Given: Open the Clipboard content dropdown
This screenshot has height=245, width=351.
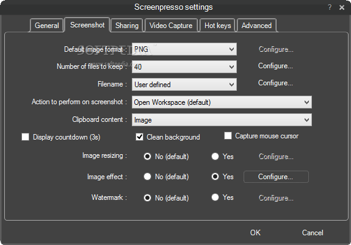Looking at the screenshot, I should (222, 120).
